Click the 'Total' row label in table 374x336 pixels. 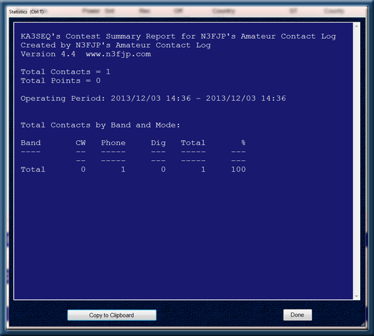[33, 169]
